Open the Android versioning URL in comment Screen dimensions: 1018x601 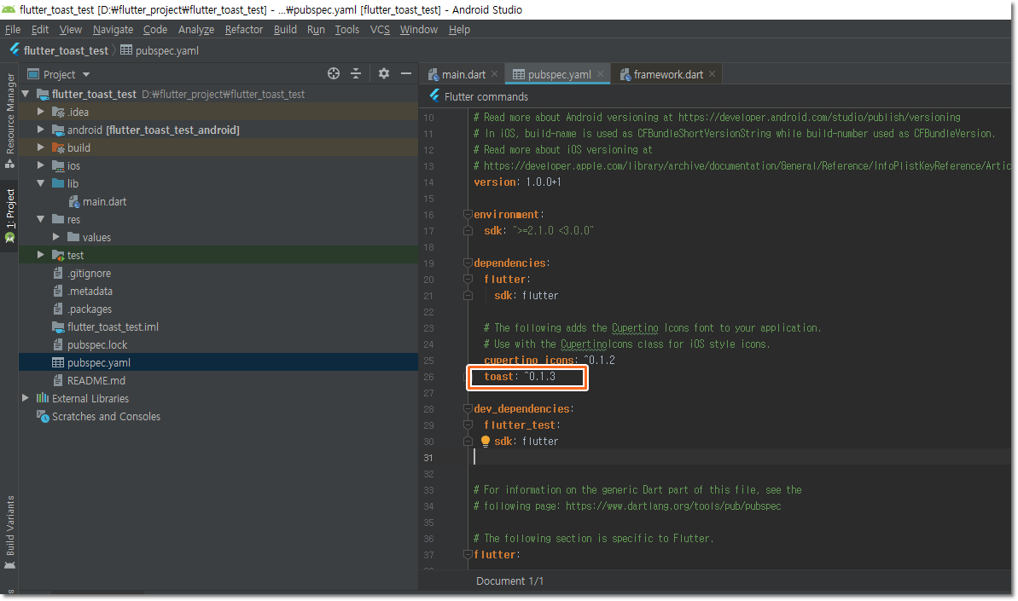point(819,118)
